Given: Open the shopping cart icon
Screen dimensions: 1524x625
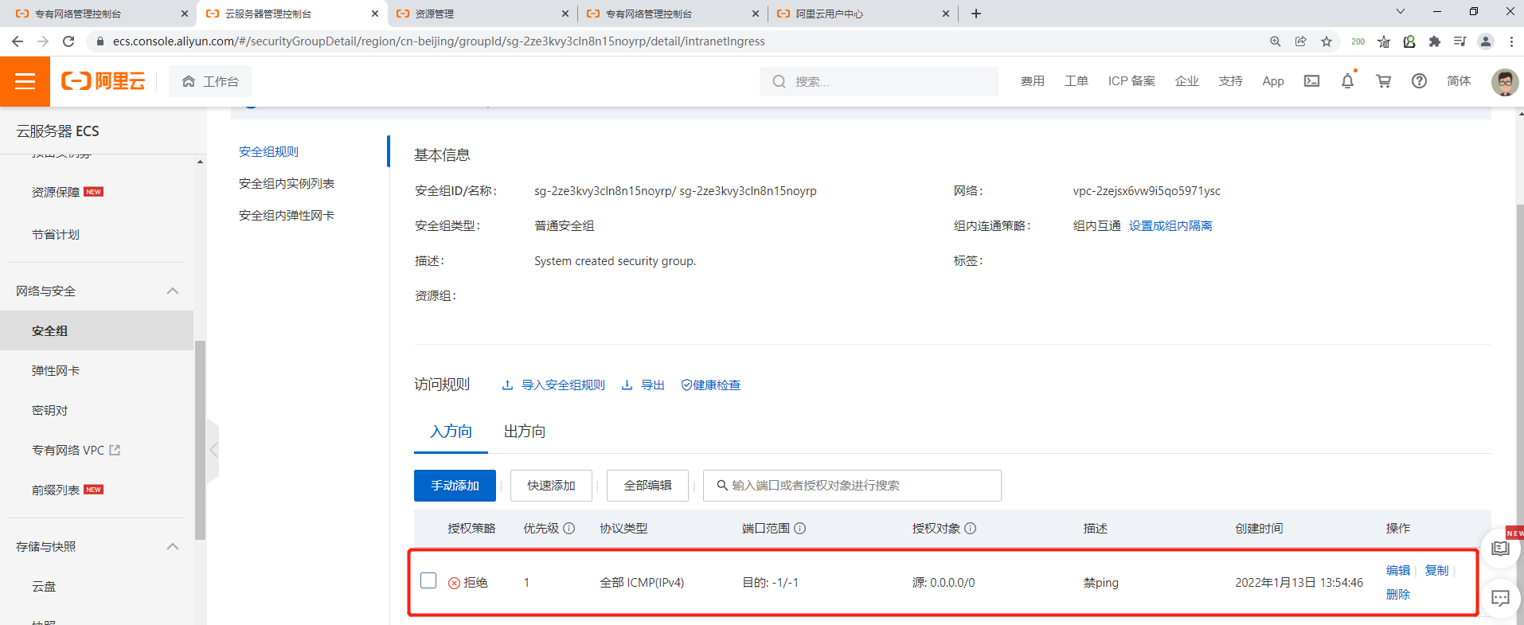Looking at the screenshot, I should tap(1383, 81).
